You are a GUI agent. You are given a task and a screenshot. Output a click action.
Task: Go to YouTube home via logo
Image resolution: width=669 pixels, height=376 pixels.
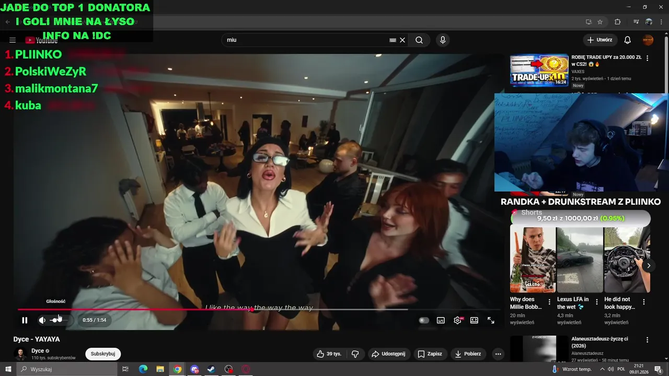[41, 40]
